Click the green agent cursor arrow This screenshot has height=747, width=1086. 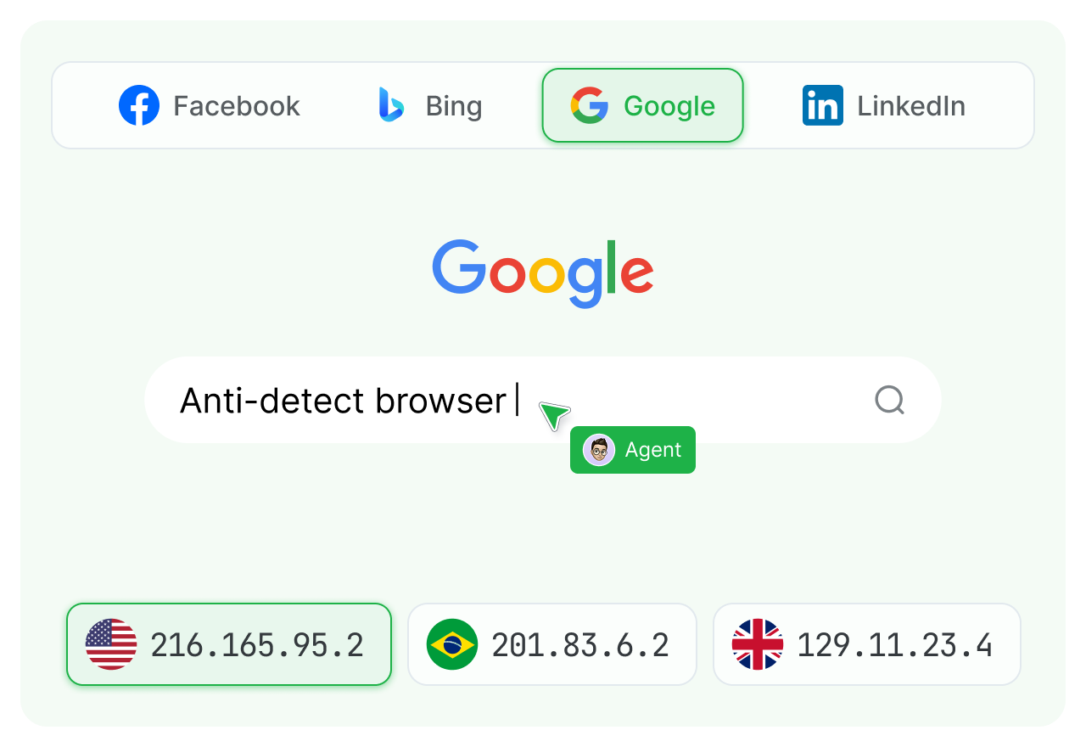[553, 415]
